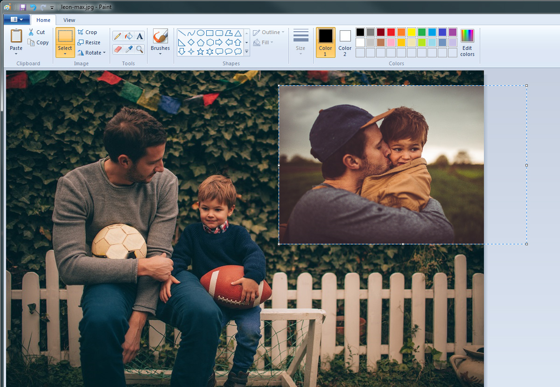The image size is (560, 387).
Task: Choose the Five-point star shape
Action: pos(201,52)
